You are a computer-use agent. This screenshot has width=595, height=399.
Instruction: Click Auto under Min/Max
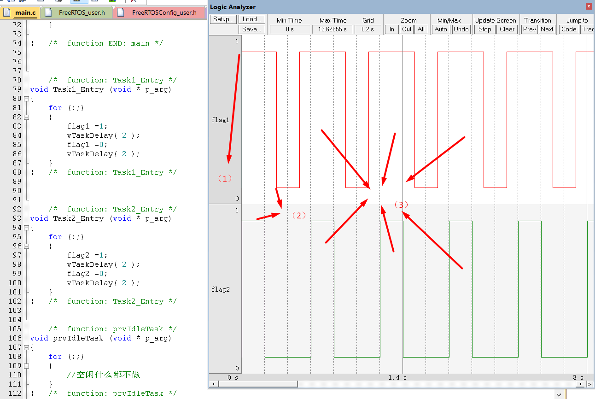click(441, 29)
